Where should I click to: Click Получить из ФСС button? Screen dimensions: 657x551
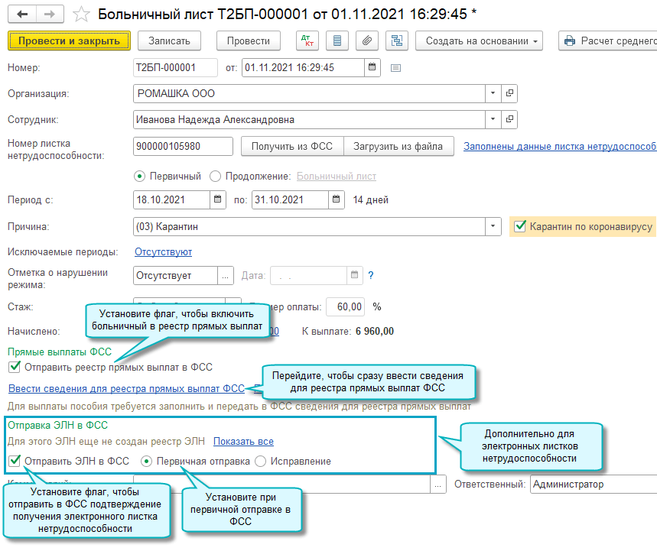(292, 146)
